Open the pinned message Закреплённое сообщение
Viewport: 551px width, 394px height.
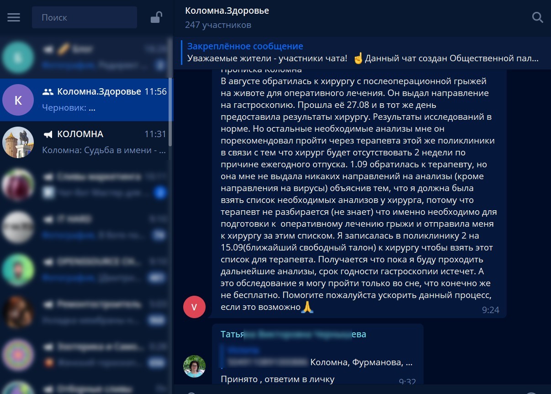362,53
